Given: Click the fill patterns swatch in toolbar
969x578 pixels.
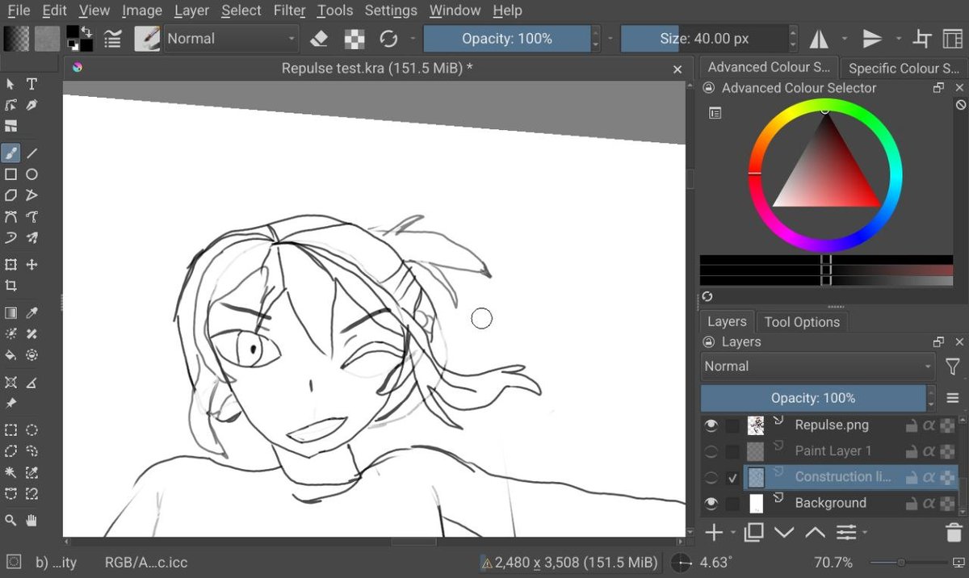Looking at the screenshot, I should tap(48, 38).
